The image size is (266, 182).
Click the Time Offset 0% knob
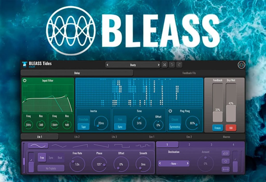[158, 125]
